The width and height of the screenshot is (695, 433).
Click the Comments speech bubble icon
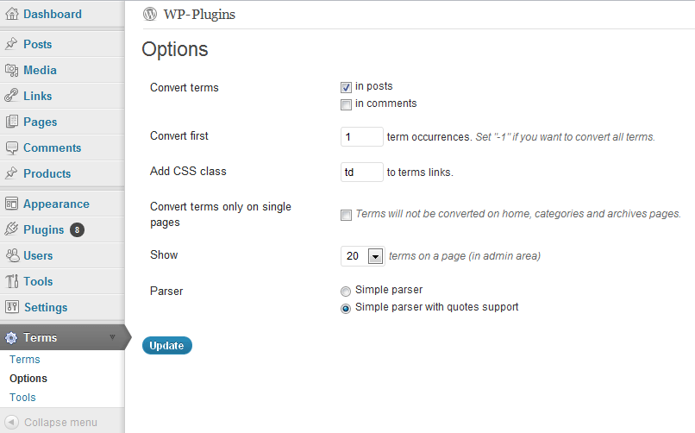click(x=11, y=147)
